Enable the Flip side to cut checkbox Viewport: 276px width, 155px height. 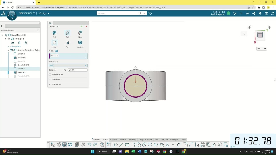50,75
